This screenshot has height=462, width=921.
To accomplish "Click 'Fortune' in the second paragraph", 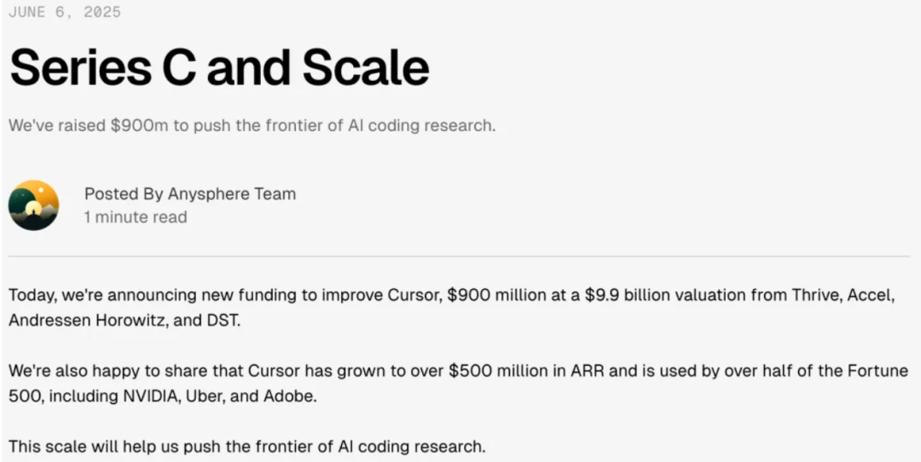I will (878, 371).
